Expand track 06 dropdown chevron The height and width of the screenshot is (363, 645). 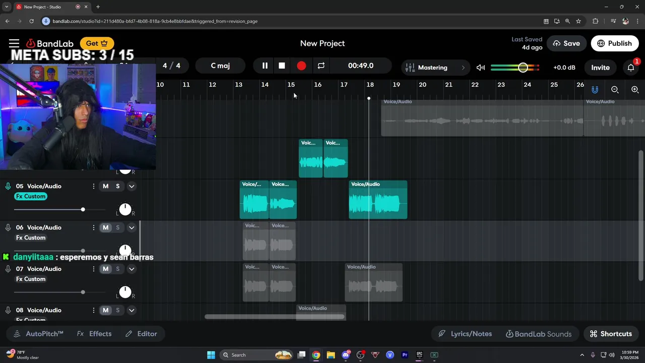point(132,227)
